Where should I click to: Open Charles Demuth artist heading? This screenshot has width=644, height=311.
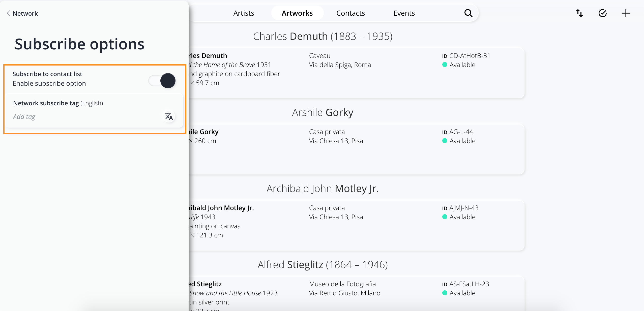[323, 36]
